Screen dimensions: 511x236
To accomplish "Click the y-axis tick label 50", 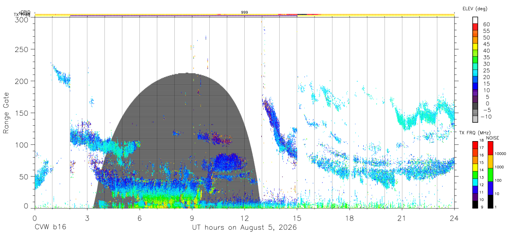I will click(x=24, y=176).
